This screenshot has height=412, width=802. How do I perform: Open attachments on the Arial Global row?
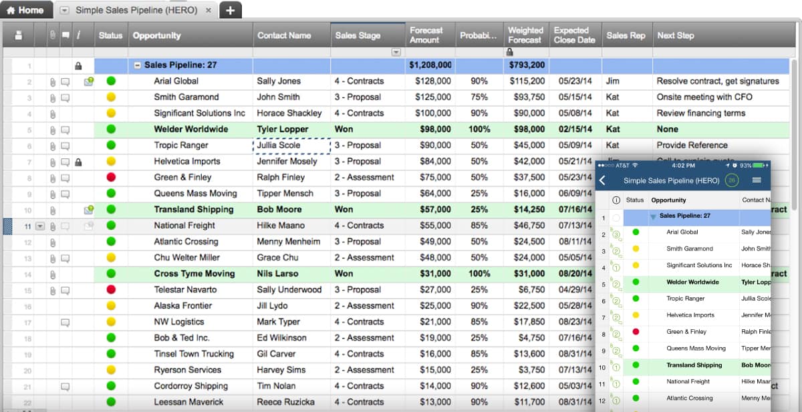coord(53,81)
